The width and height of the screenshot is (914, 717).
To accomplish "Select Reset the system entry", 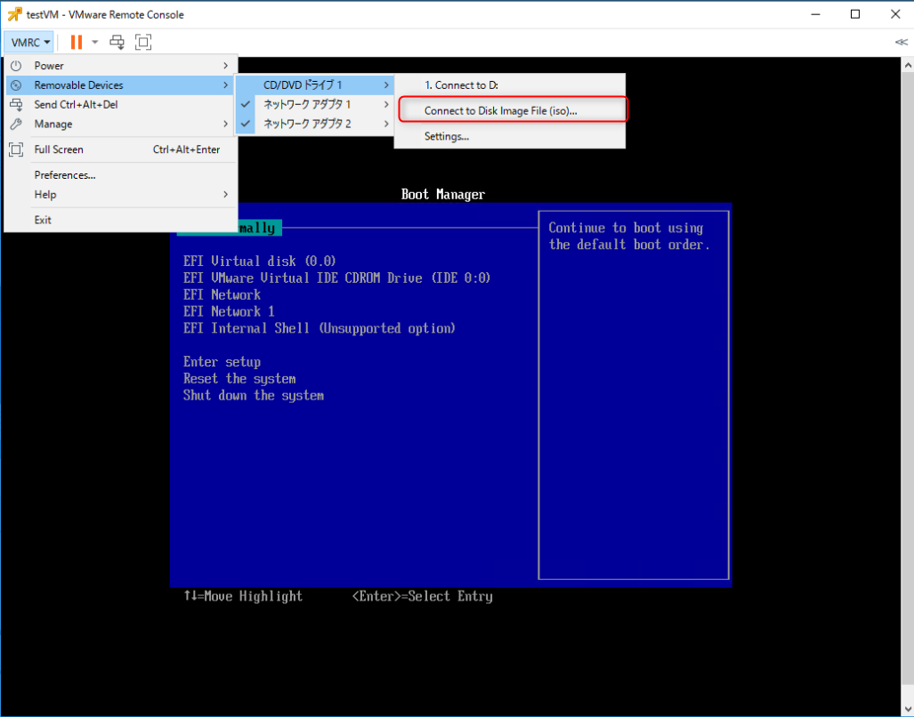I will coord(239,379).
